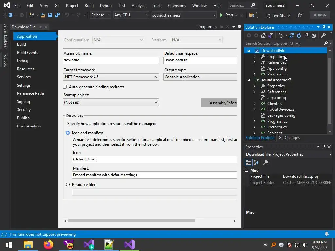Open Property Pages wrench in Properties panel
The height and width of the screenshot is (251, 335).
tap(266, 162)
